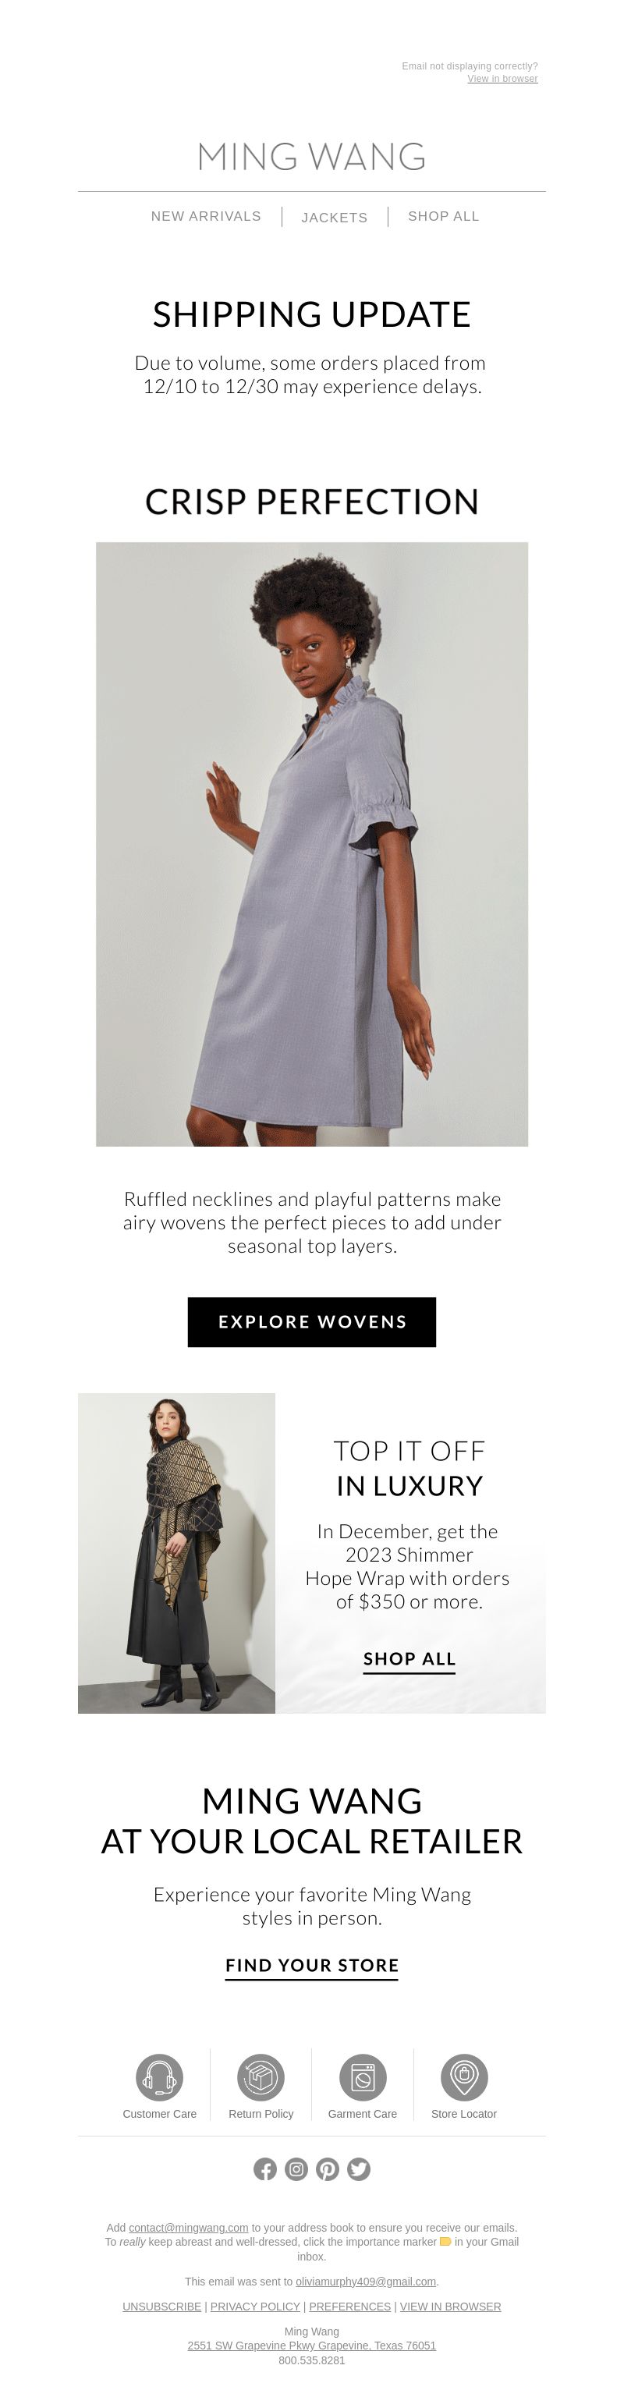Open the Customer Care headset icon
Viewport: 624px width, 2390px height.
159,2076
